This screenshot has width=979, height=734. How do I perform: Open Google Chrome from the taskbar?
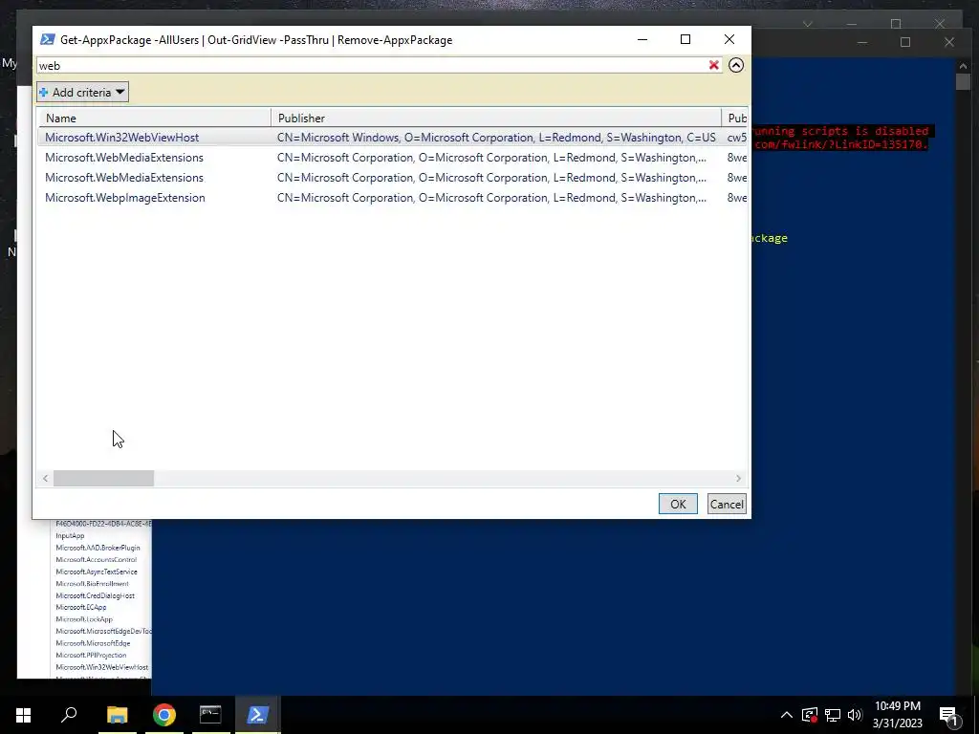pos(164,715)
